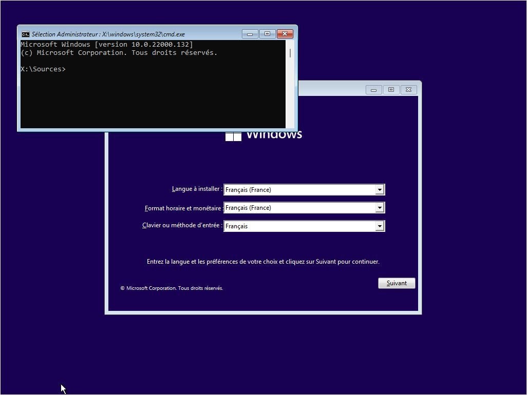Click the command prompt vertical scrollbar thumb
Image resolution: width=527 pixels, height=395 pixels.
[x=290, y=53]
